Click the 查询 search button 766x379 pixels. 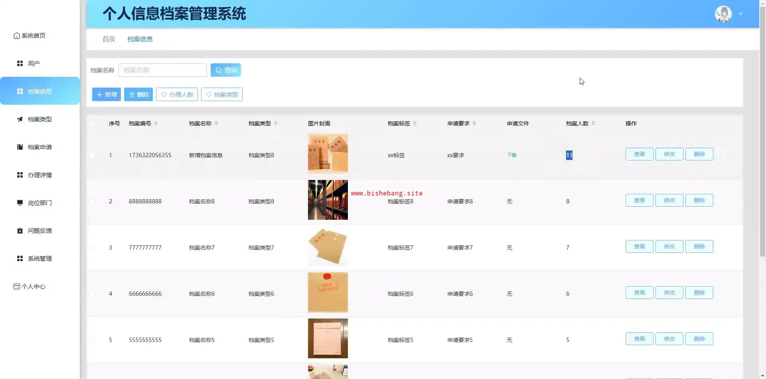pos(226,70)
